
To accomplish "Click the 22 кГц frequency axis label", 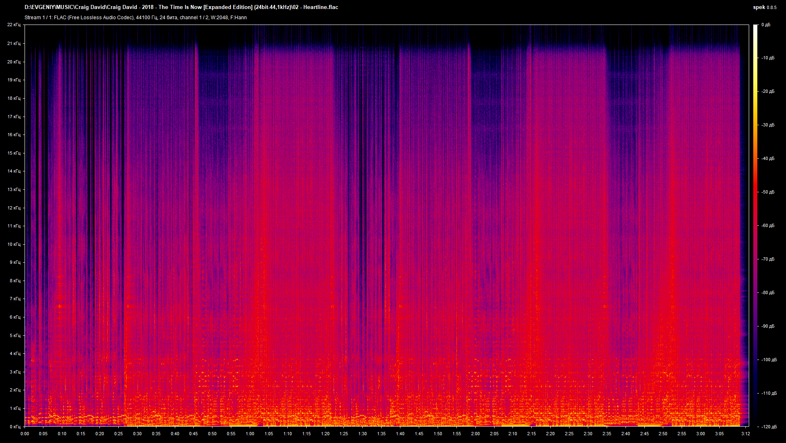I will tap(15, 25).
